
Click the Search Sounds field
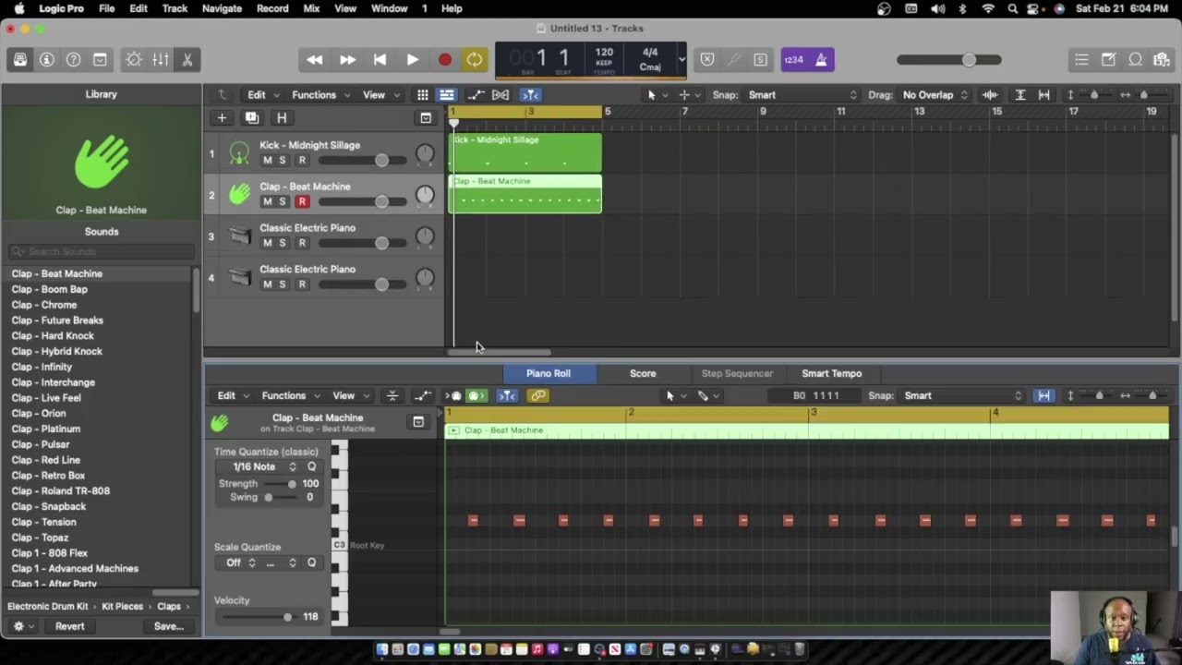(x=102, y=251)
